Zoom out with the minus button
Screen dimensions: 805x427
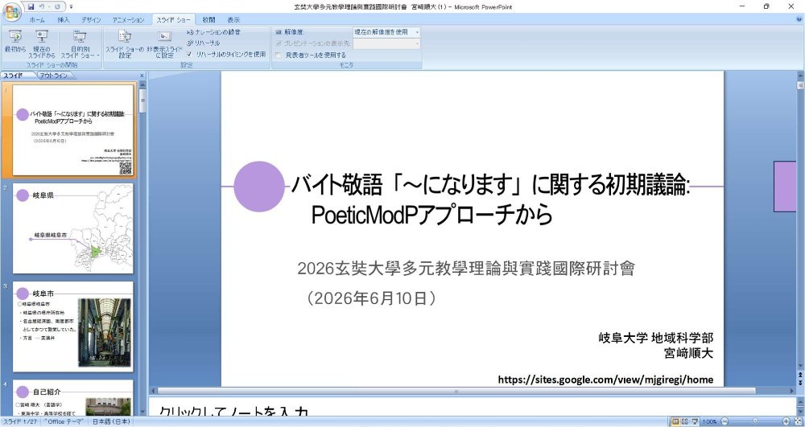[724, 421]
